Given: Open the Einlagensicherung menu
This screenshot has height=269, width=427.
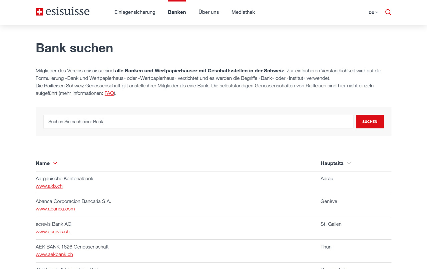Looking at the screenshot, I should click(x=135, y=12).
